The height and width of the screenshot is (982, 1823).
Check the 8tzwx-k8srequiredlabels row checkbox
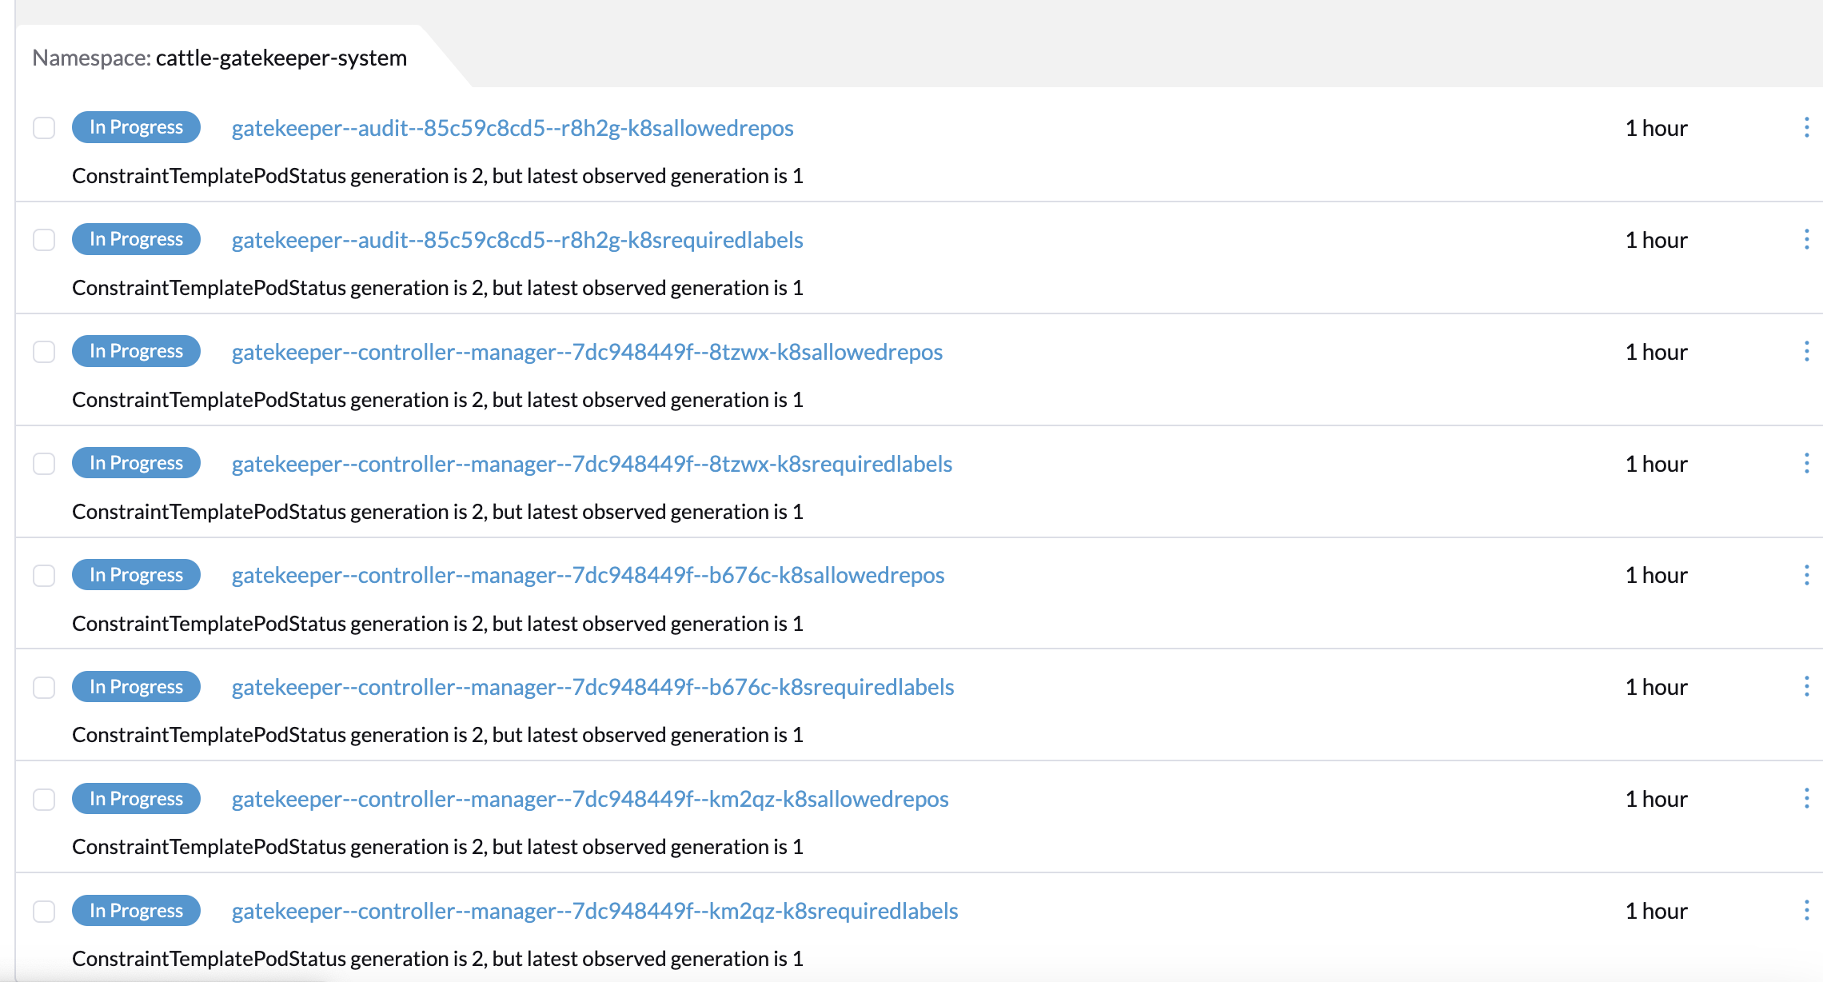coord(44,462)
